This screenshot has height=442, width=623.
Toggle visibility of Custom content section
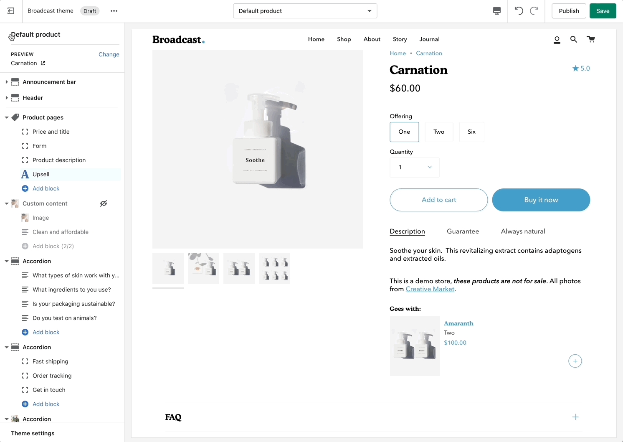(104, 203)
